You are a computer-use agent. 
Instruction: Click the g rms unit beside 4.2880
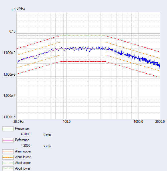(x=47, y=135)
